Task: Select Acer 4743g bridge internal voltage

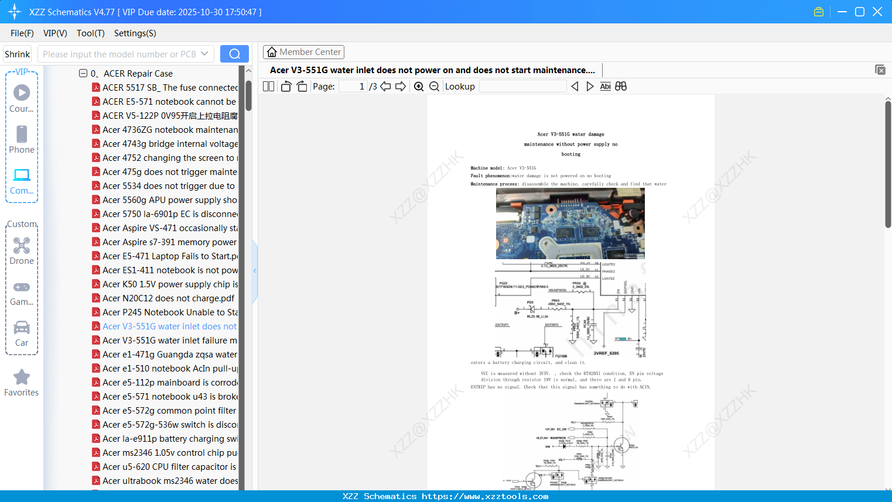Action: [170, 144]
